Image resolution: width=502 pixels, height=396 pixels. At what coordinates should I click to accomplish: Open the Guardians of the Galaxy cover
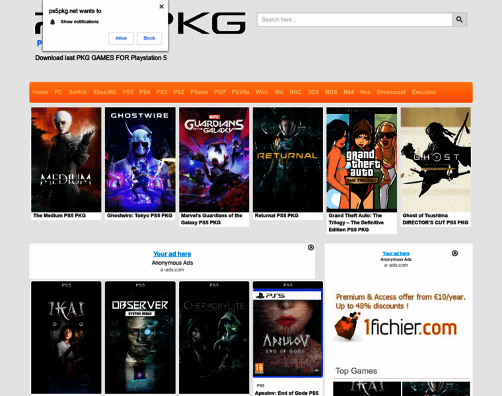[x=214, y=160]
